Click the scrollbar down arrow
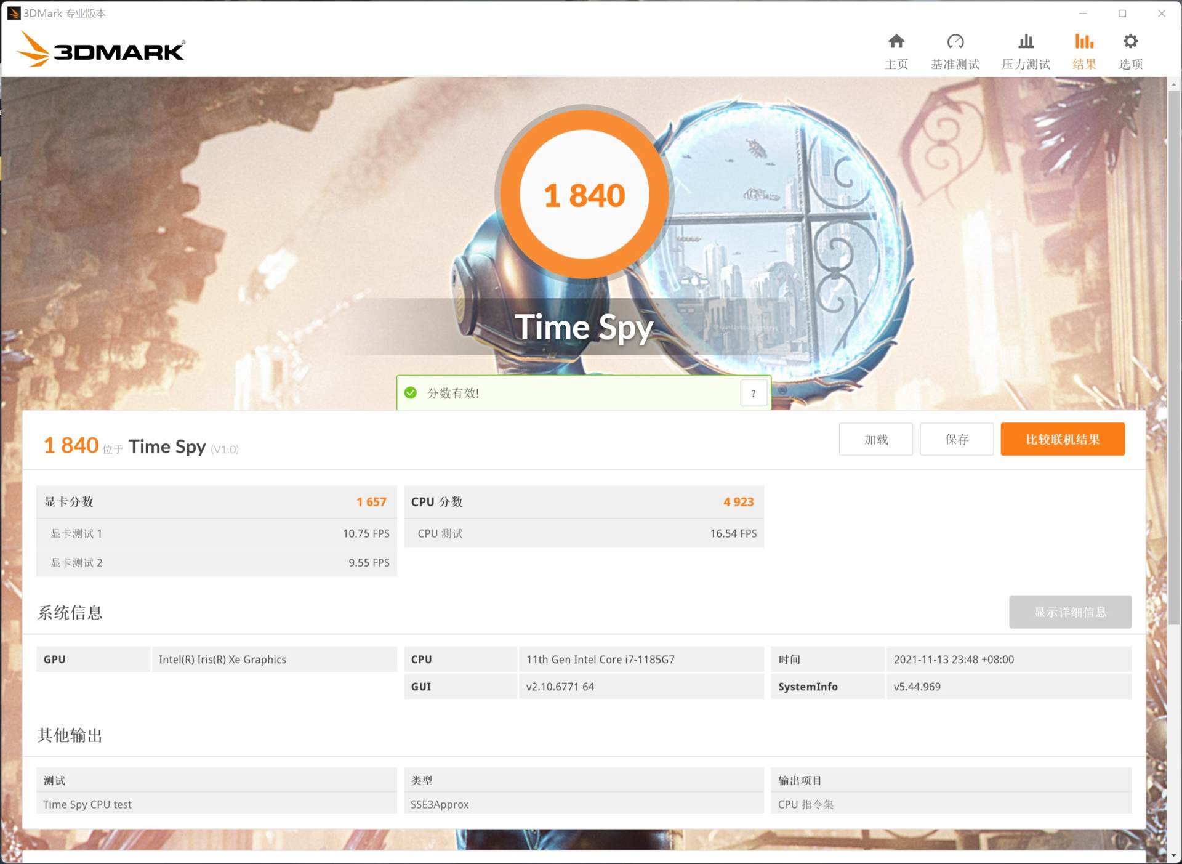The image size is (1182, 864). (x=1174, y=857)
